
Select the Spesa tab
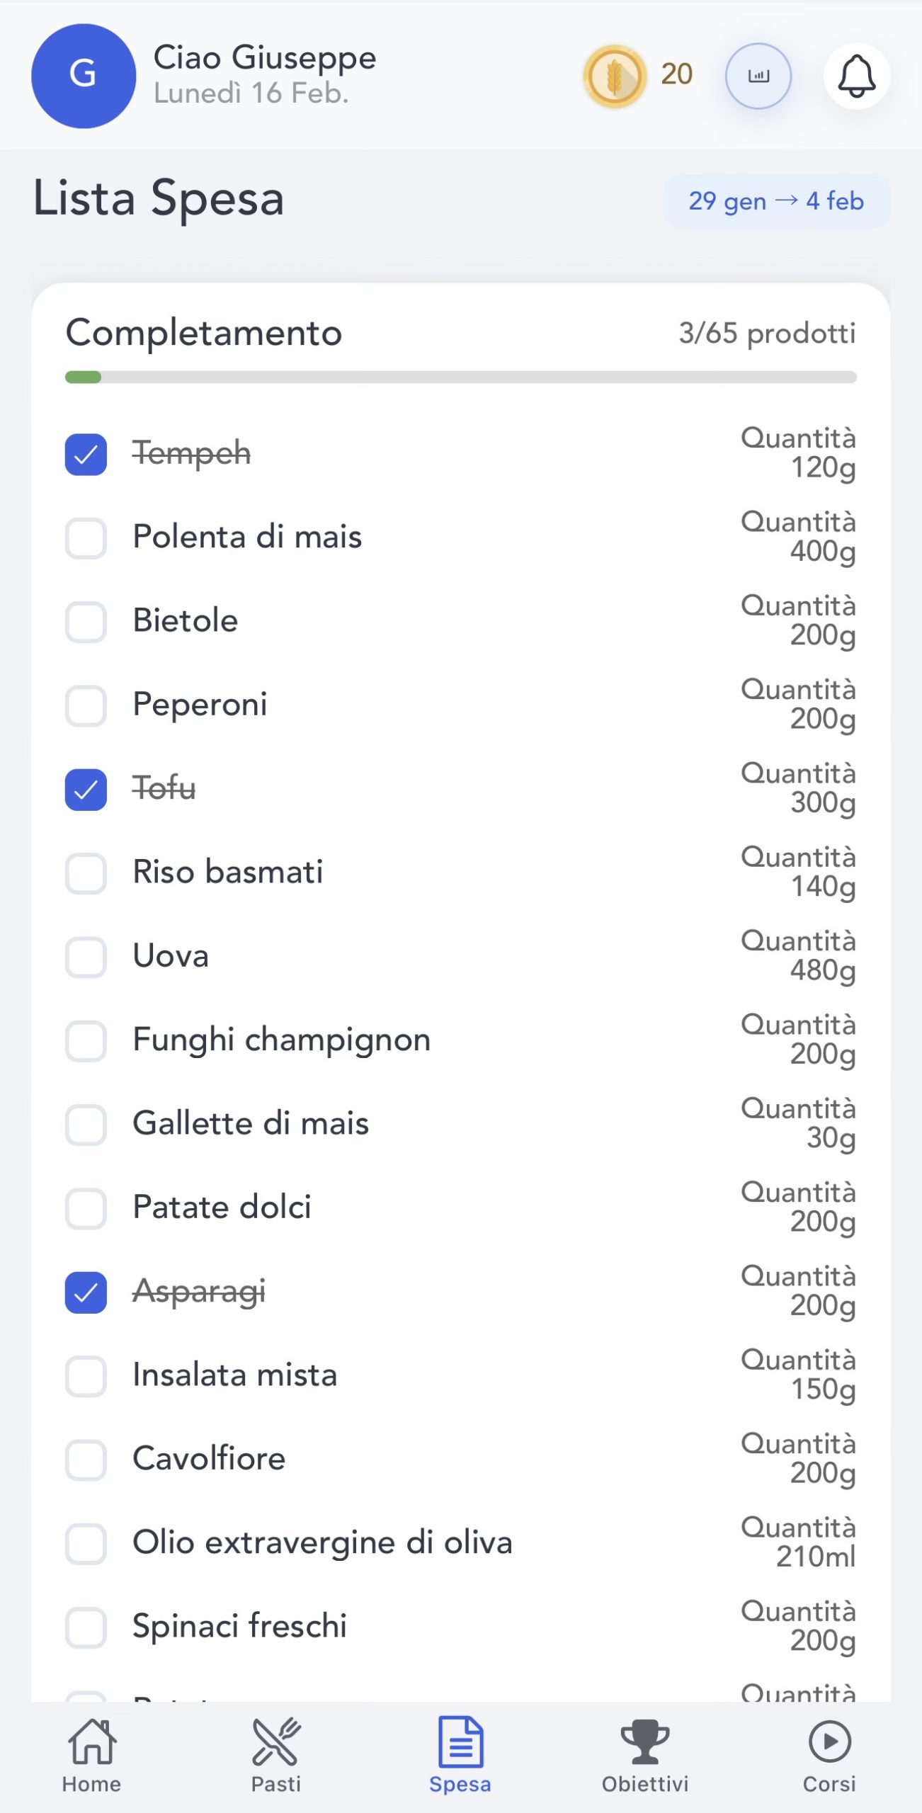point(460,1754)
